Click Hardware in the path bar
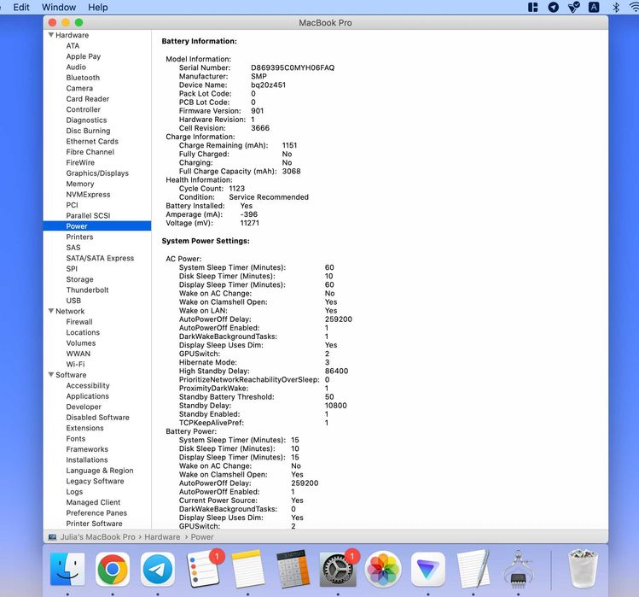639x597 pixels. 162,537
